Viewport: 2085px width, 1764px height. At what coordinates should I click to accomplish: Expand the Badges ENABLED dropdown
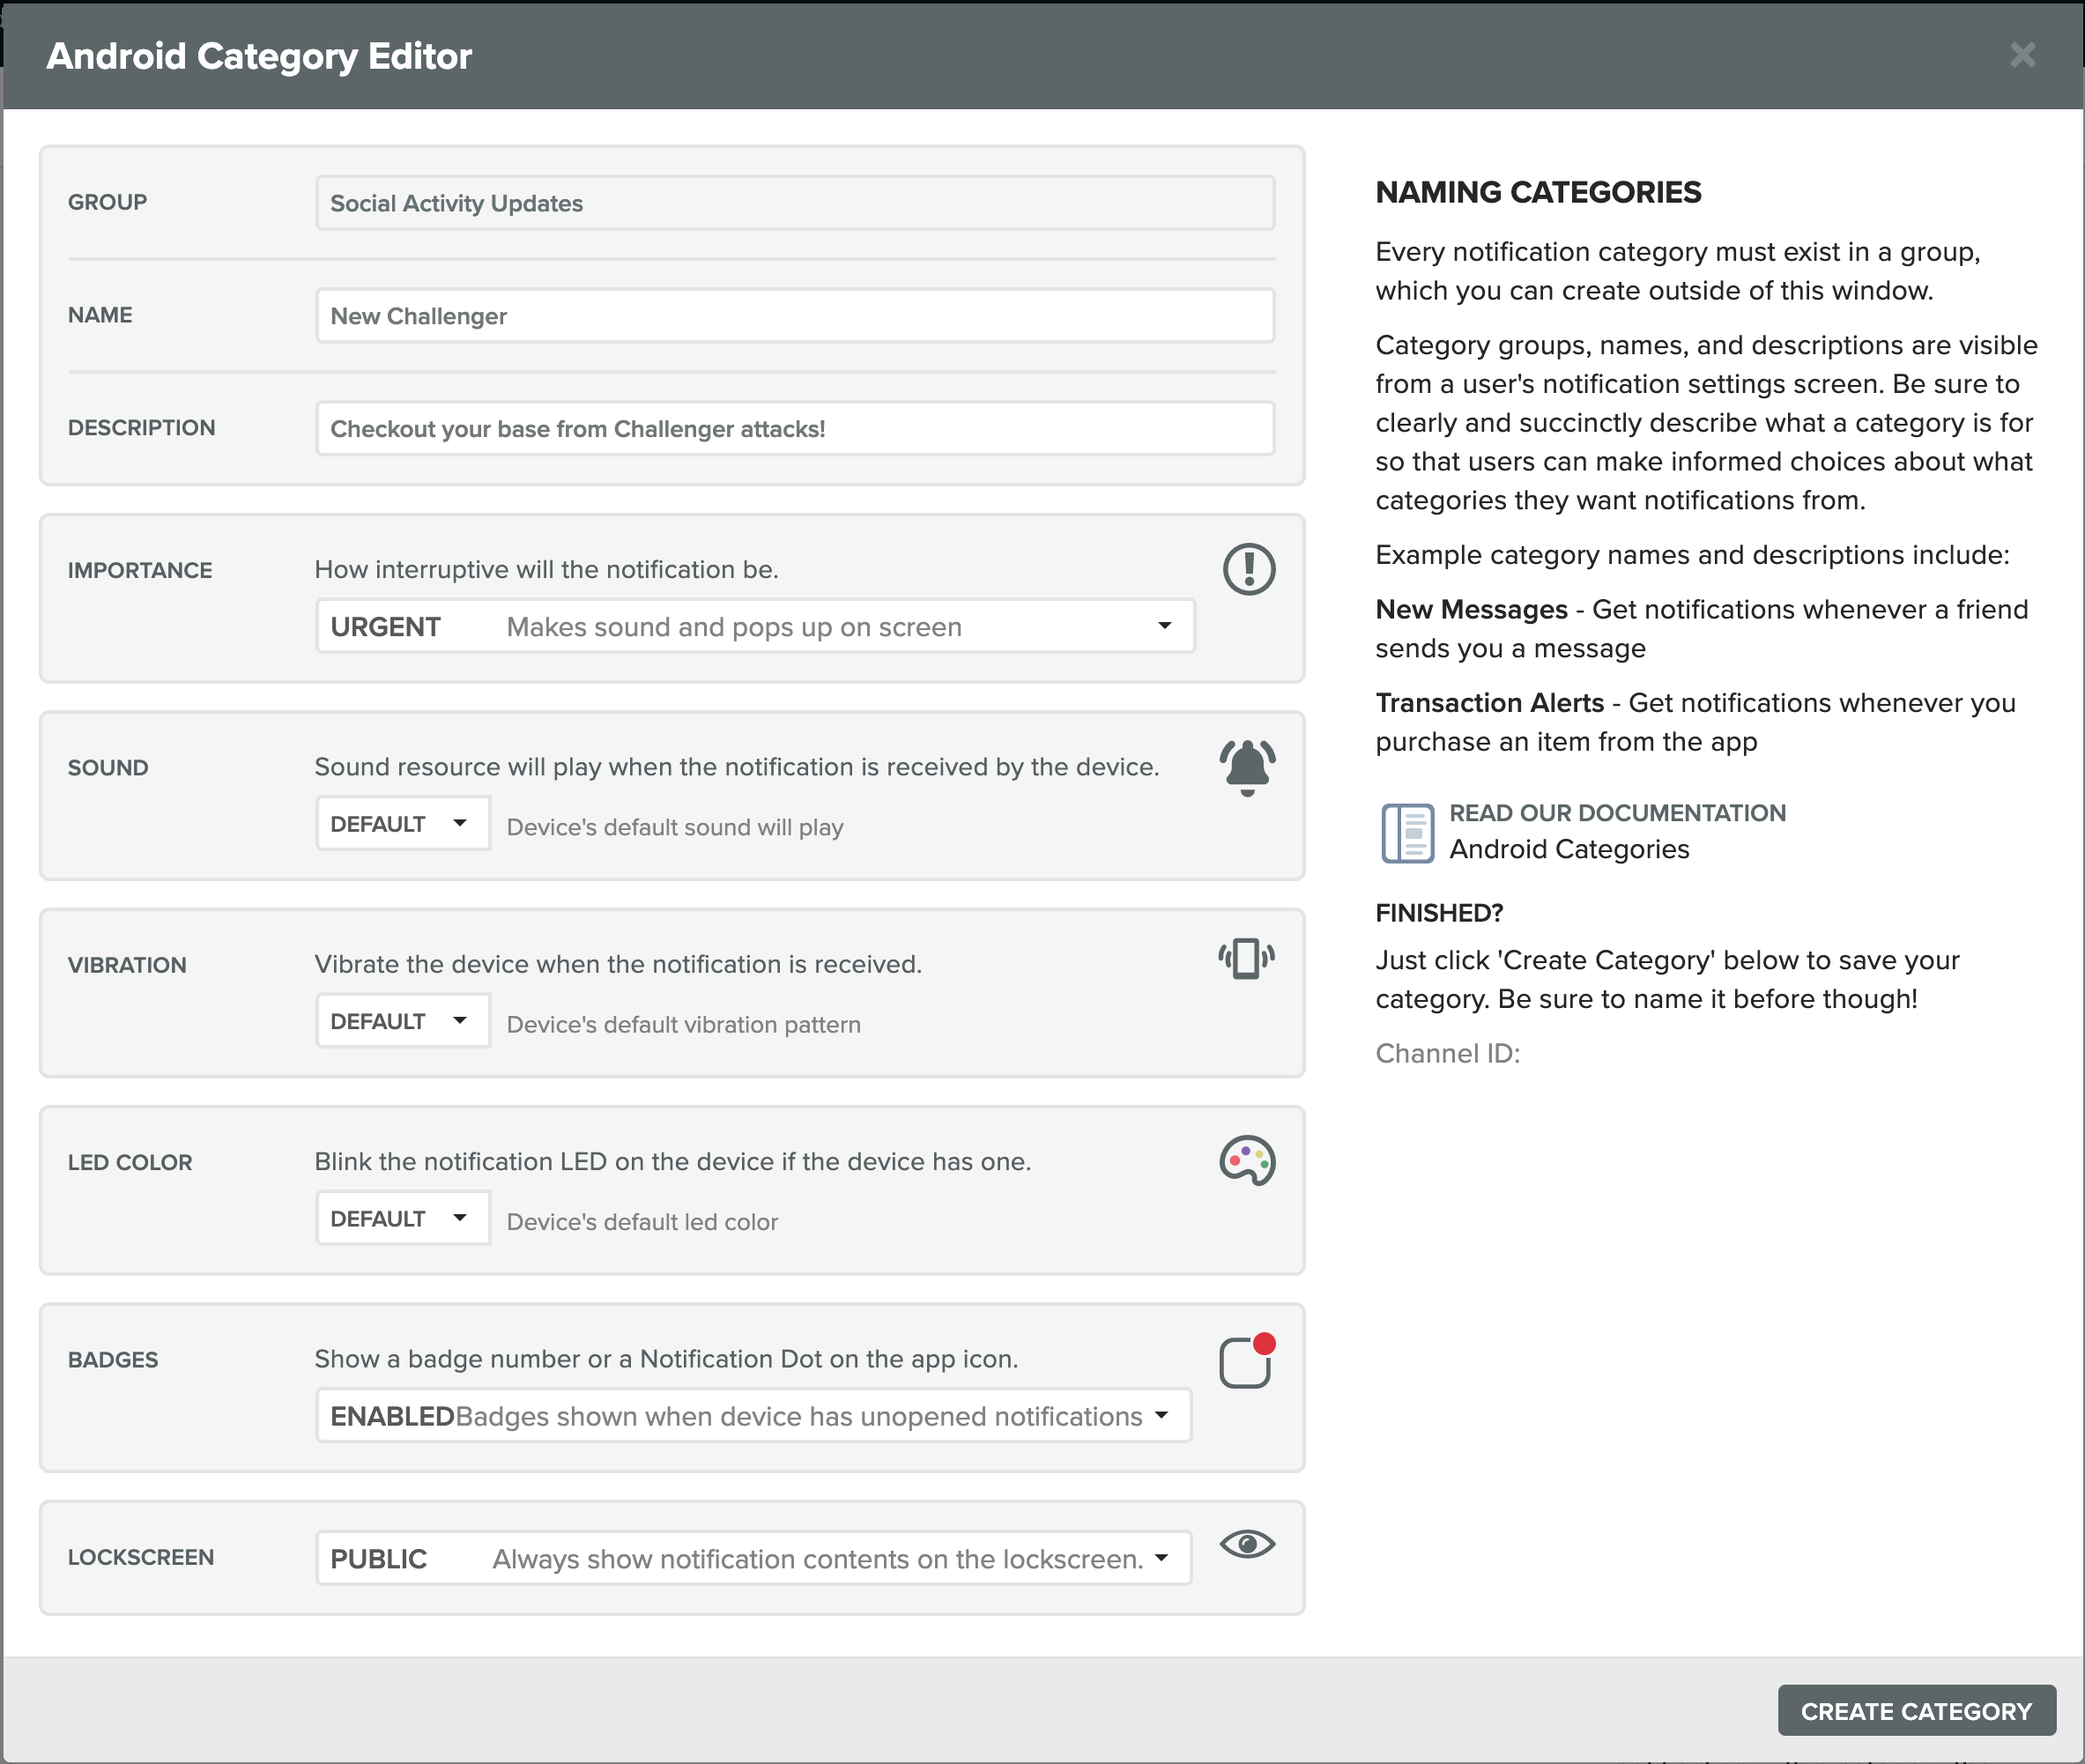coord(753,1415)
